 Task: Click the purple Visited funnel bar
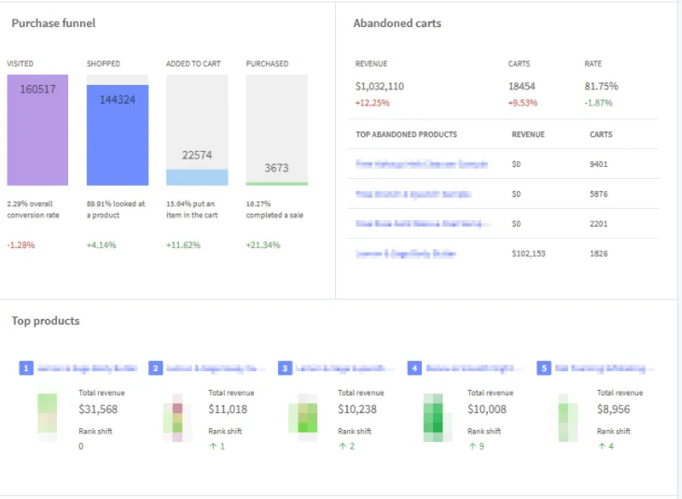37,130
